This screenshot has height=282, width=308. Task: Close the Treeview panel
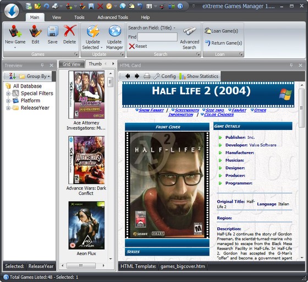52,66
